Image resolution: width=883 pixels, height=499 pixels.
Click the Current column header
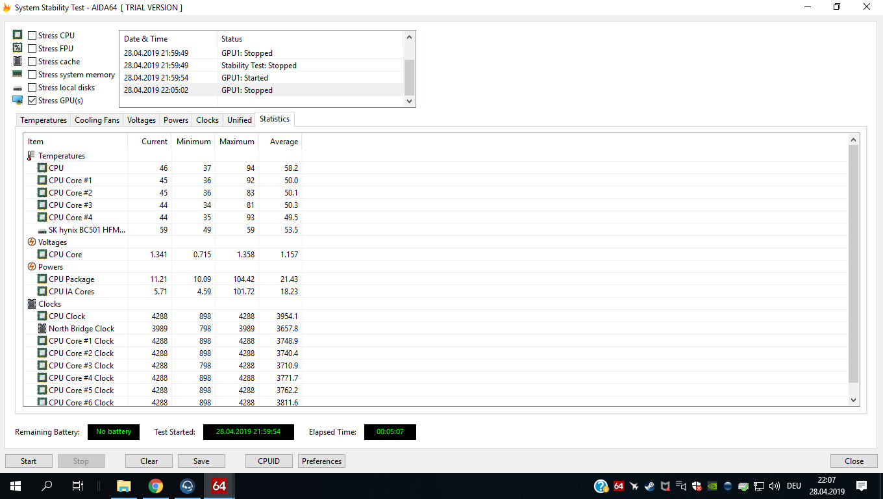[150, 142]
